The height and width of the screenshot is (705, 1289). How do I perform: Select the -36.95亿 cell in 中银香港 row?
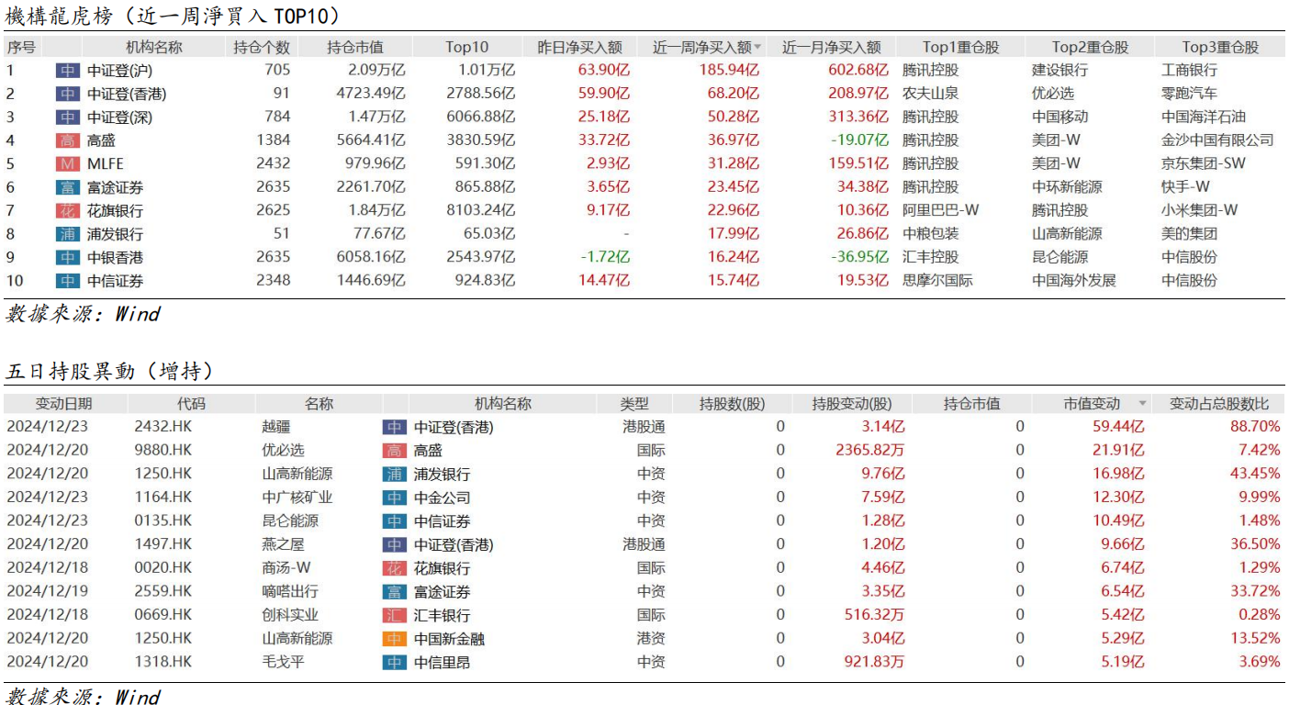[861, 258]
